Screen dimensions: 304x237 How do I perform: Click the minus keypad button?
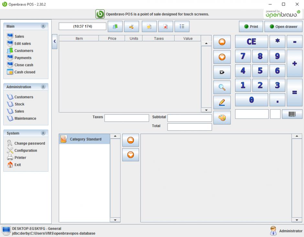point(295,41)
